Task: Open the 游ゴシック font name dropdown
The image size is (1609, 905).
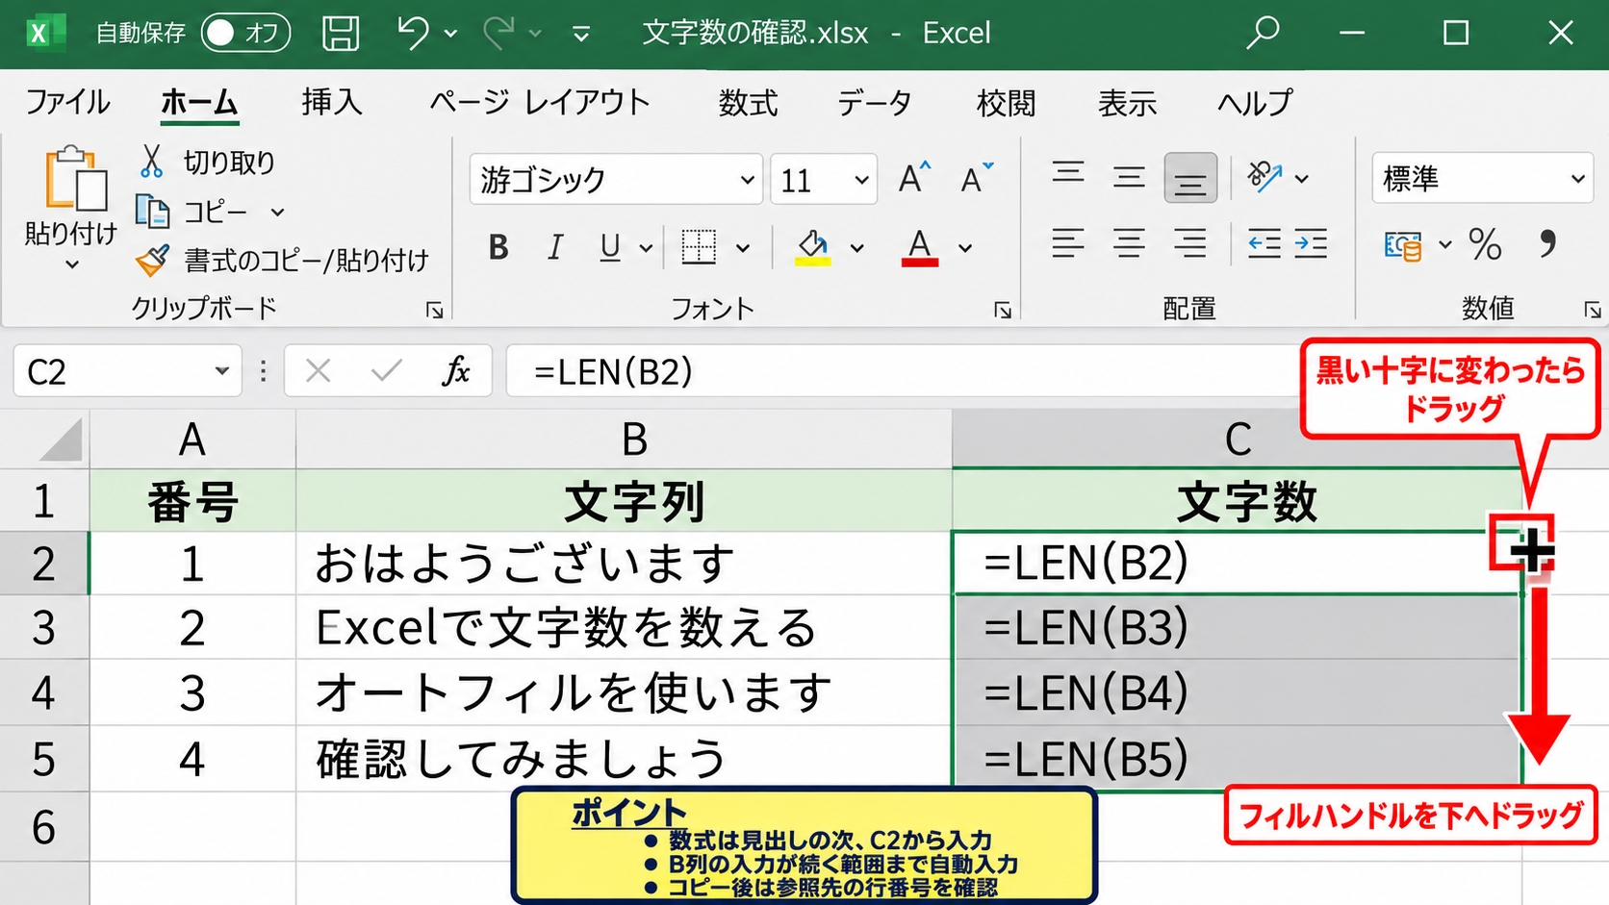Action: tap(748, 180)
